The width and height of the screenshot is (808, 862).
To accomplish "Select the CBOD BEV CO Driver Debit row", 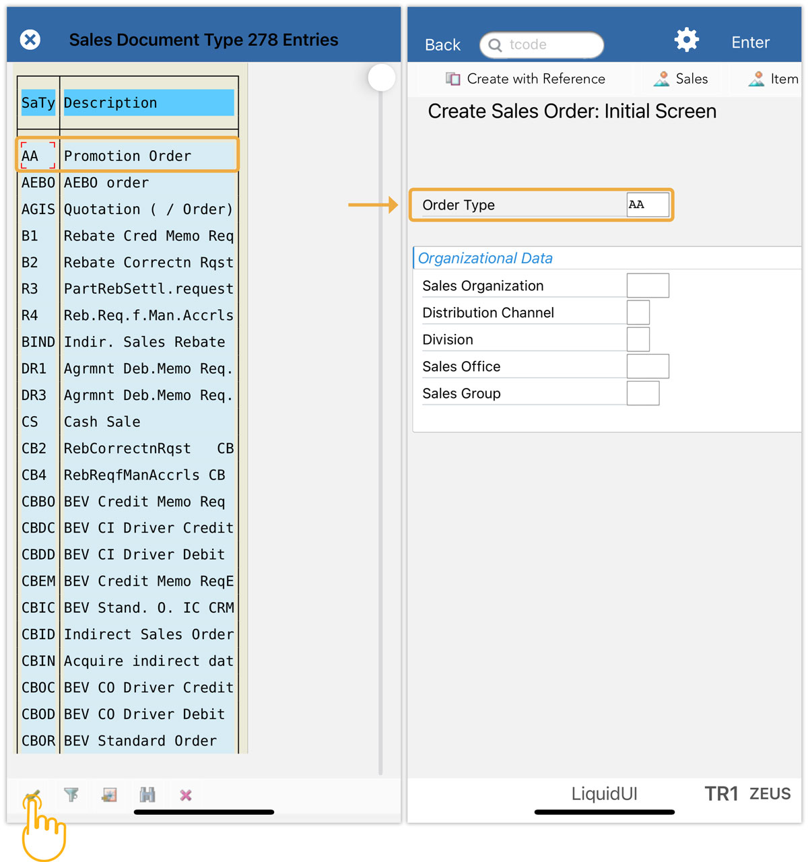I will tap(128, 714).
